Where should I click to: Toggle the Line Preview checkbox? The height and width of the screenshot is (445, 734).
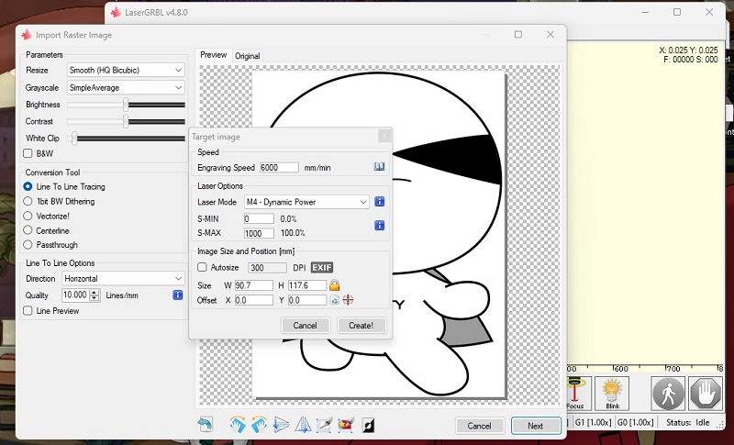(28, 311)
